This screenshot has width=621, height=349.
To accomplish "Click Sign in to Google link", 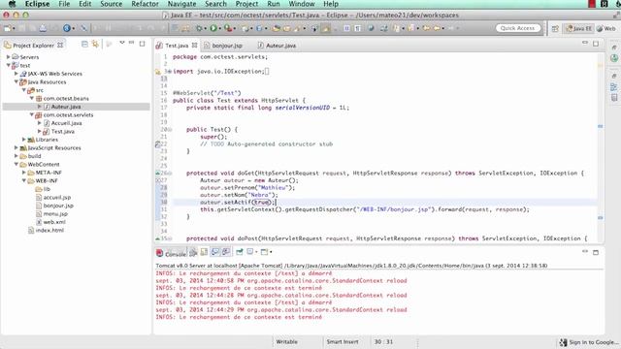I will click(x=594, y=342).
